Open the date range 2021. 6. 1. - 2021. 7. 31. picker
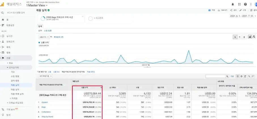Screen dimensions: 257x119 click(243, 16)
